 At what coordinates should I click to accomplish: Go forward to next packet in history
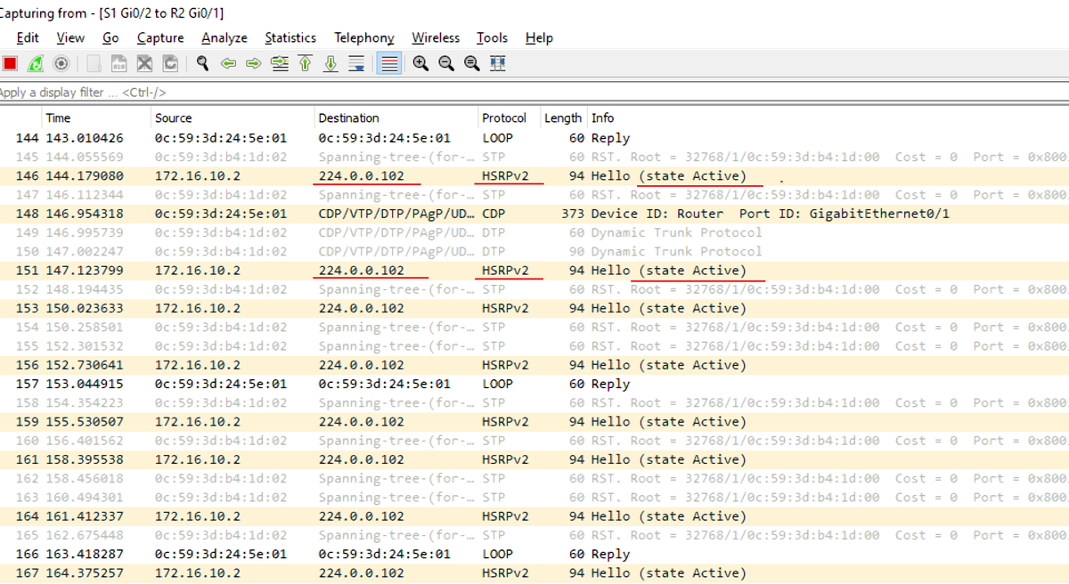253,64
